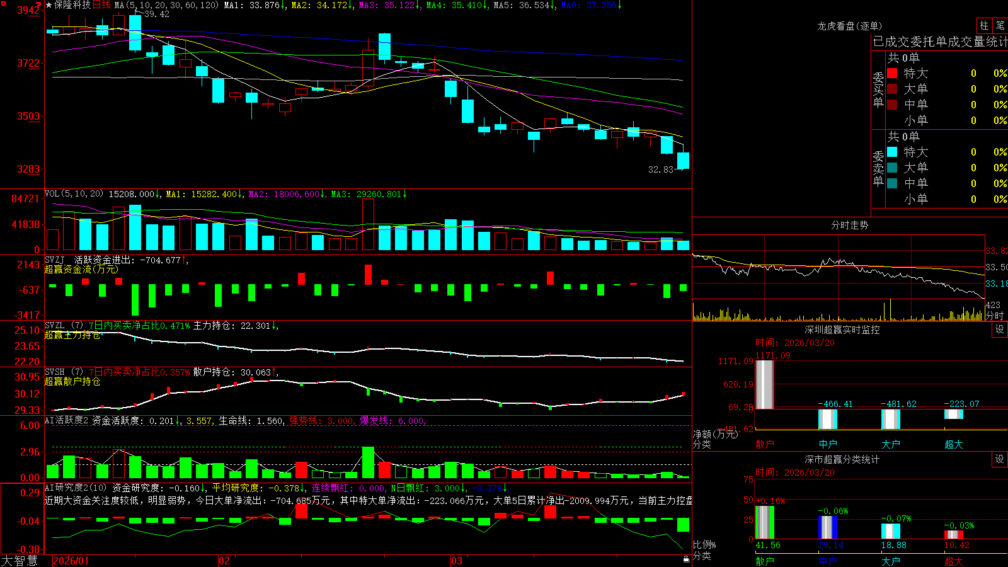Screen dimensions: 1008x567
Task: Select the VOL(5,10,20) indicator label
Action: 74,194
